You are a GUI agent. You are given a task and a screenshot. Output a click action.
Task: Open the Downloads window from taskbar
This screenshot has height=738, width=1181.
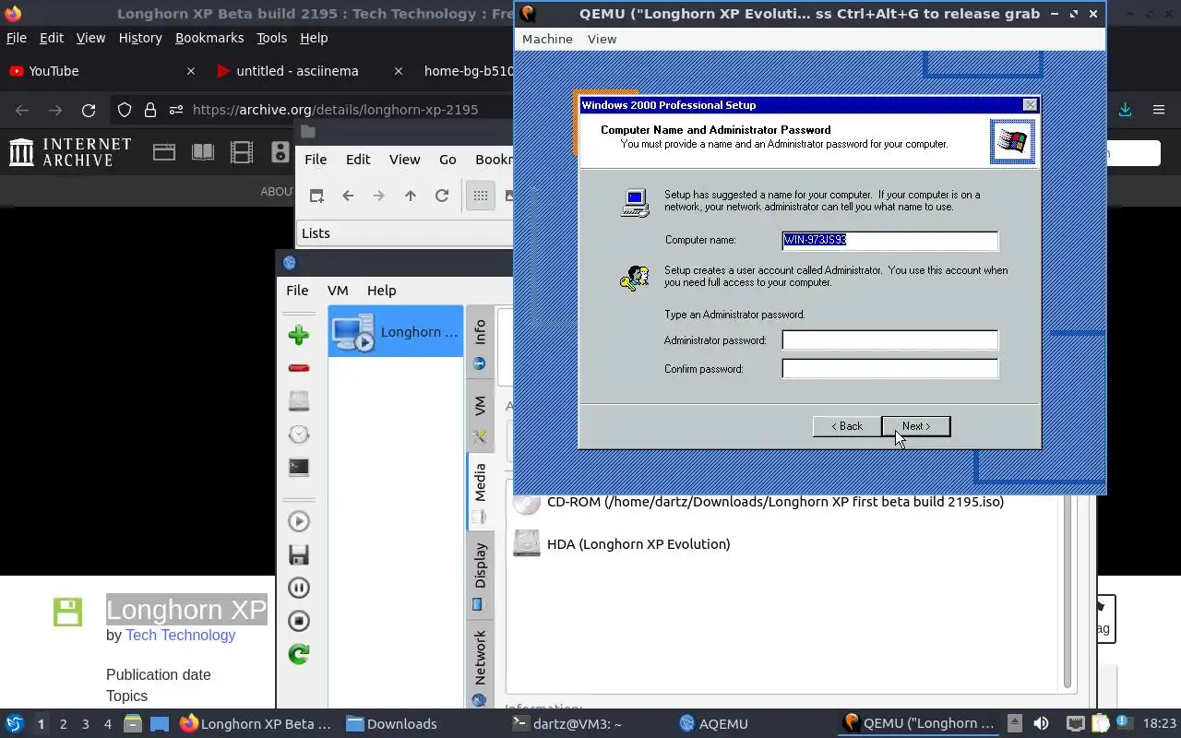click(391, 724)
